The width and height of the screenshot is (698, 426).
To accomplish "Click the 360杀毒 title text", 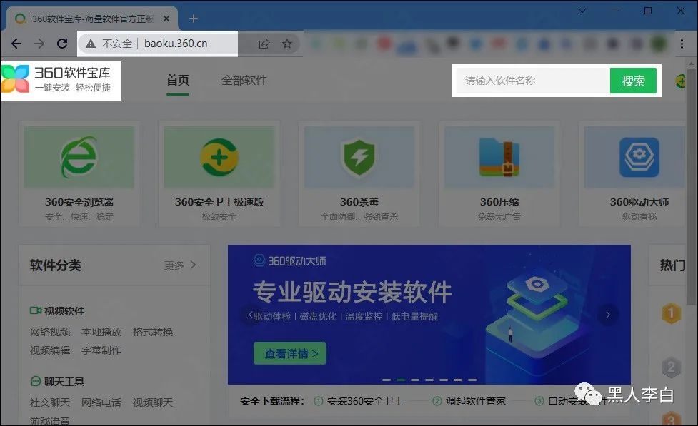I will tap(359, 202).
